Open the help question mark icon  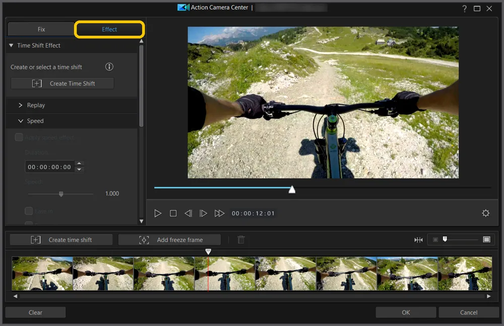click(x=465, y=9)
